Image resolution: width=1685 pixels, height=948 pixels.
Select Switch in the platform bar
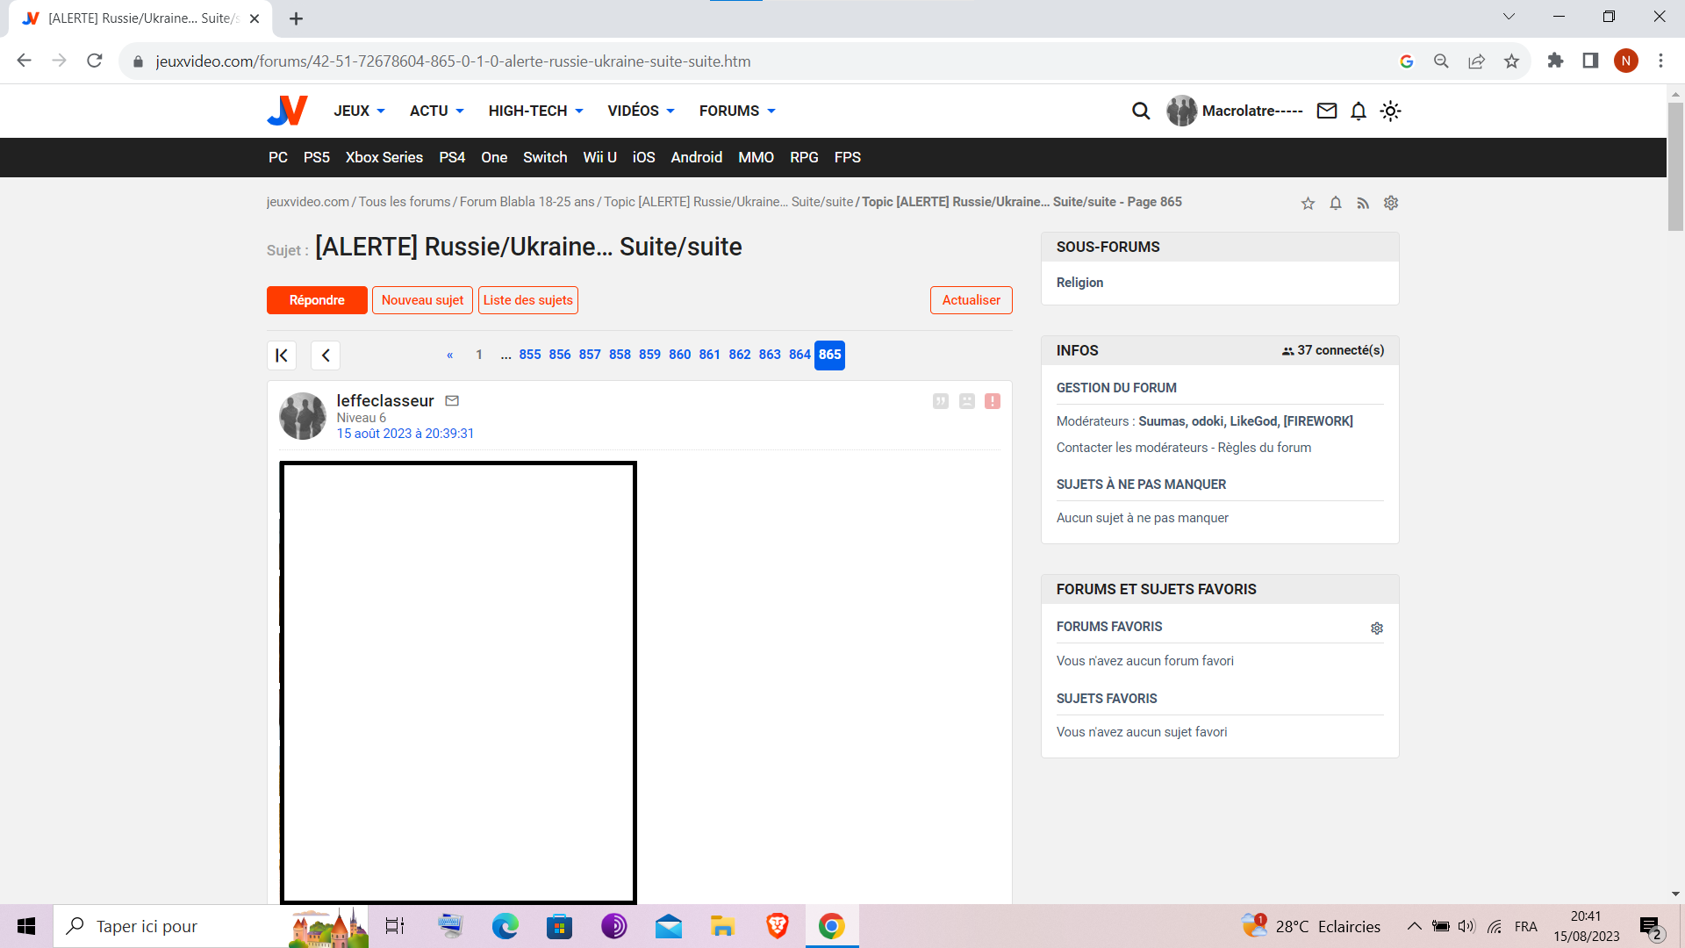click(x=544, y=157)
